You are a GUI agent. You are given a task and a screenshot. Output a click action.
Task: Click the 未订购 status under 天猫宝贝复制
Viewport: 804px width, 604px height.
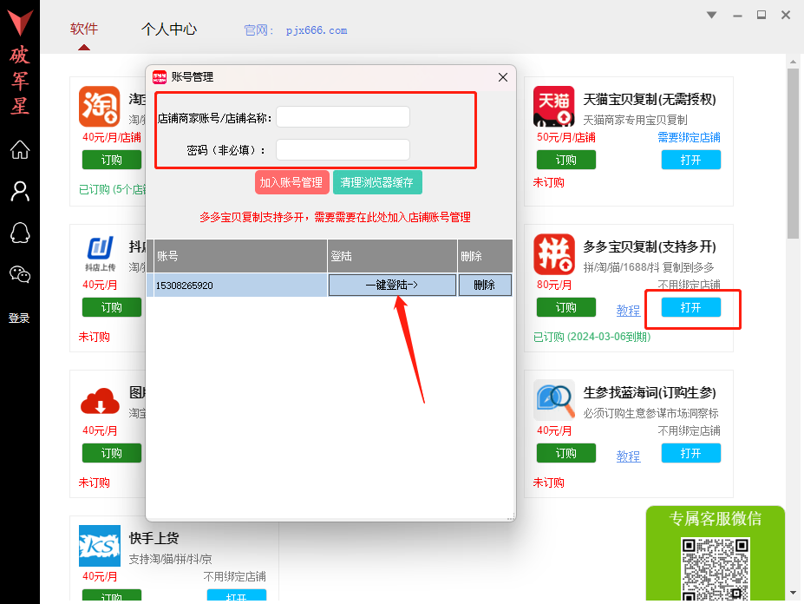(549, 182)
